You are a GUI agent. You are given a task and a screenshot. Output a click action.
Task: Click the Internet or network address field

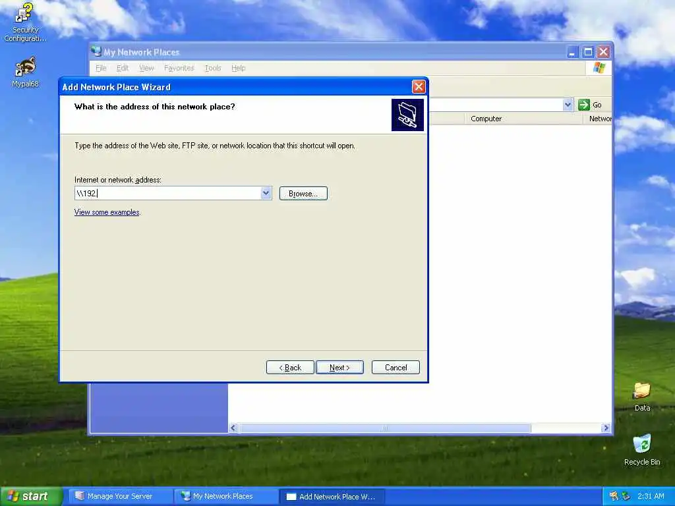[x=167, y=193]
